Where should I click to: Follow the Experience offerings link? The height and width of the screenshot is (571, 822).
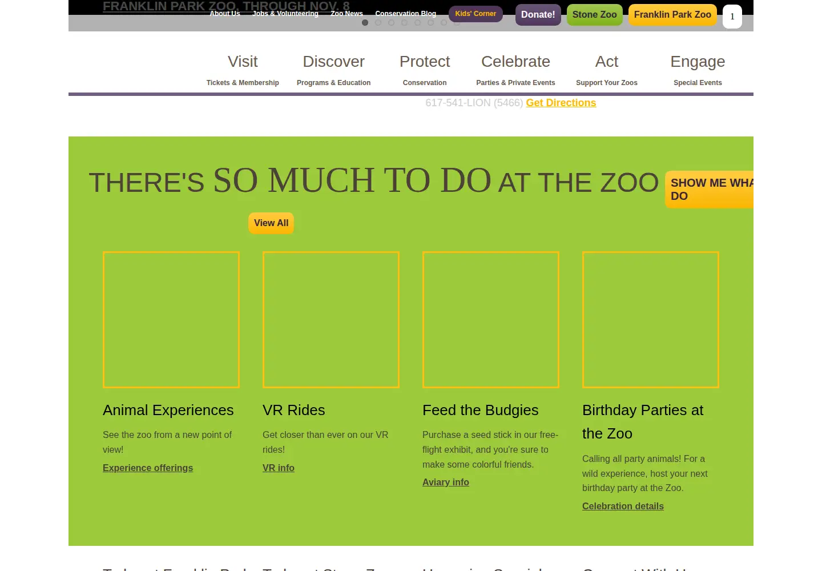pos(148,468)
